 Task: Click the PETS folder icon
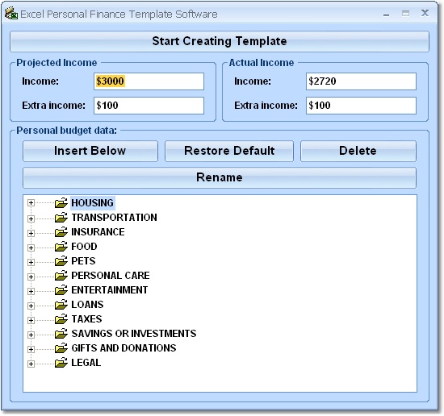pyautogui.click(x=61, y=261)
